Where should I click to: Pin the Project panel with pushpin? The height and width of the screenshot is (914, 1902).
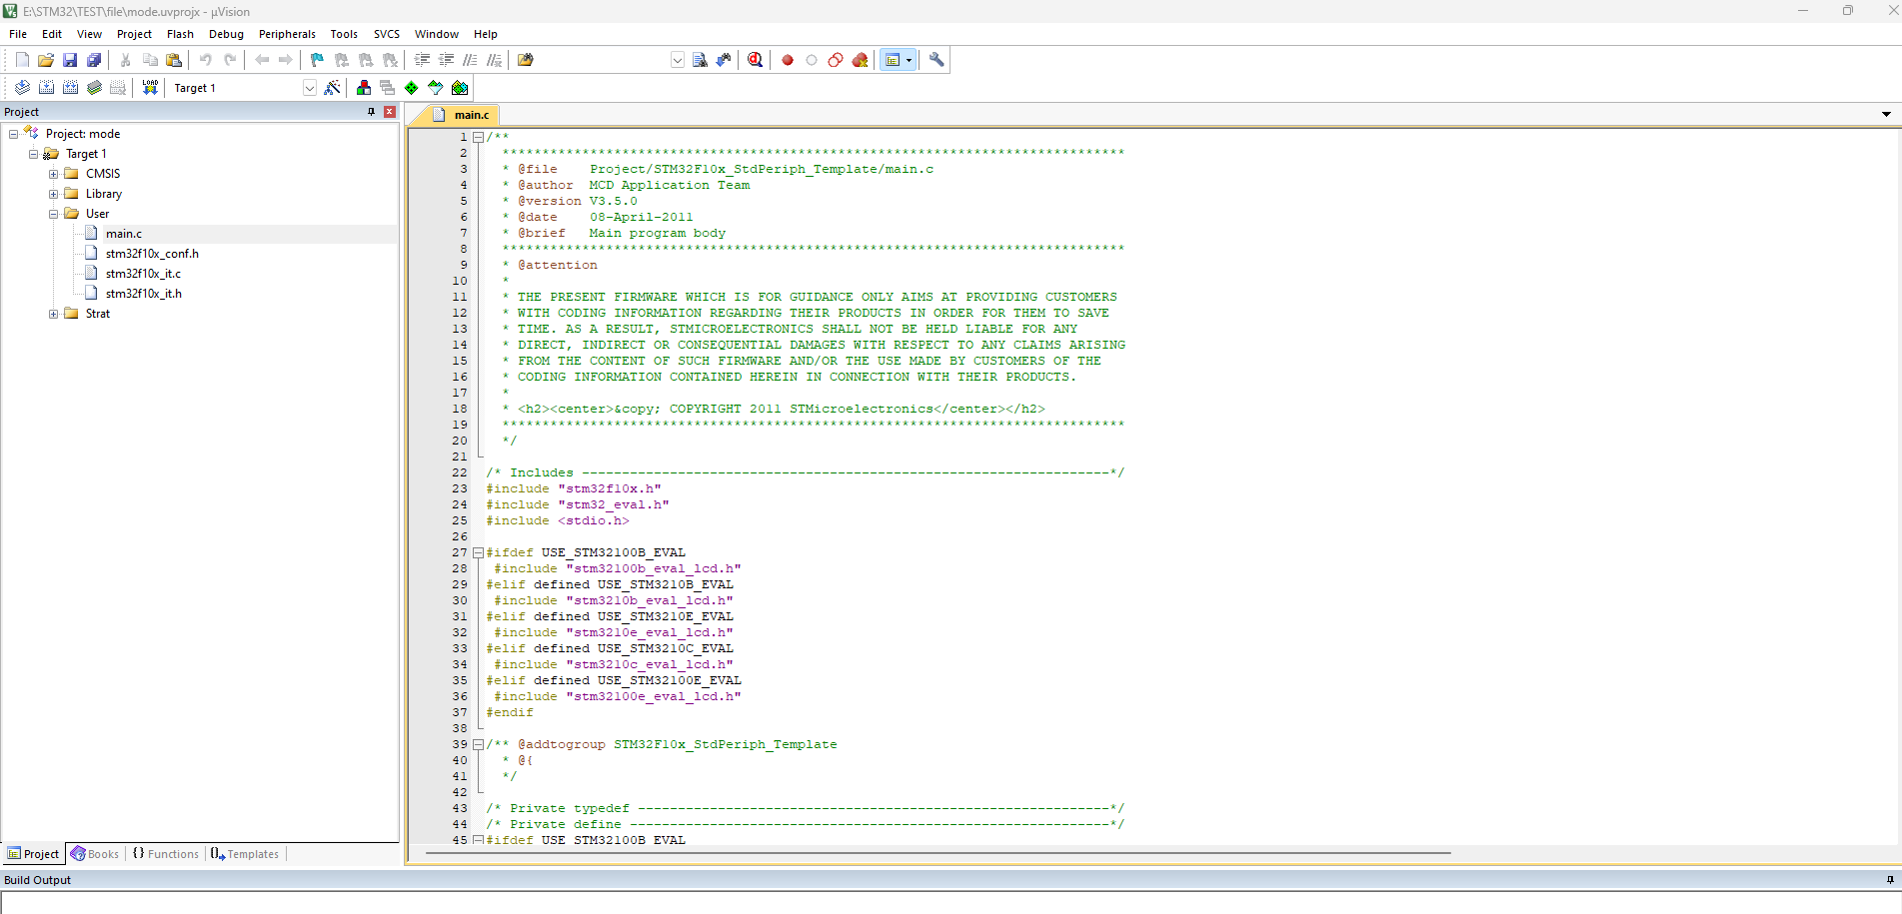coord(372,112)
